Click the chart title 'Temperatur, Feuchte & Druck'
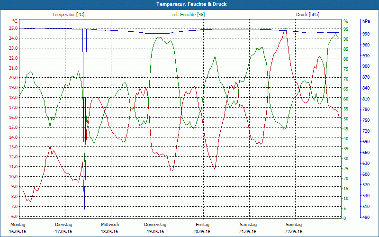The image size is (379, 237). coord(191,4)
